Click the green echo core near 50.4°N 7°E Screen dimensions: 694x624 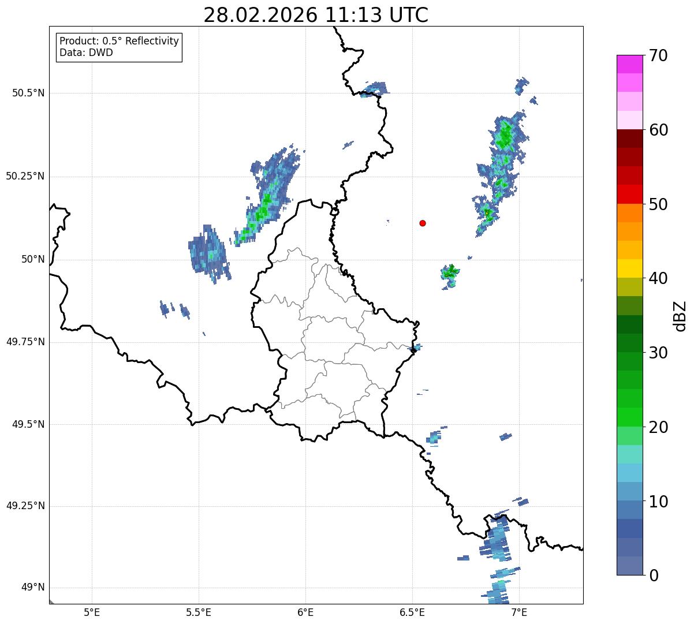click(505, 136)
